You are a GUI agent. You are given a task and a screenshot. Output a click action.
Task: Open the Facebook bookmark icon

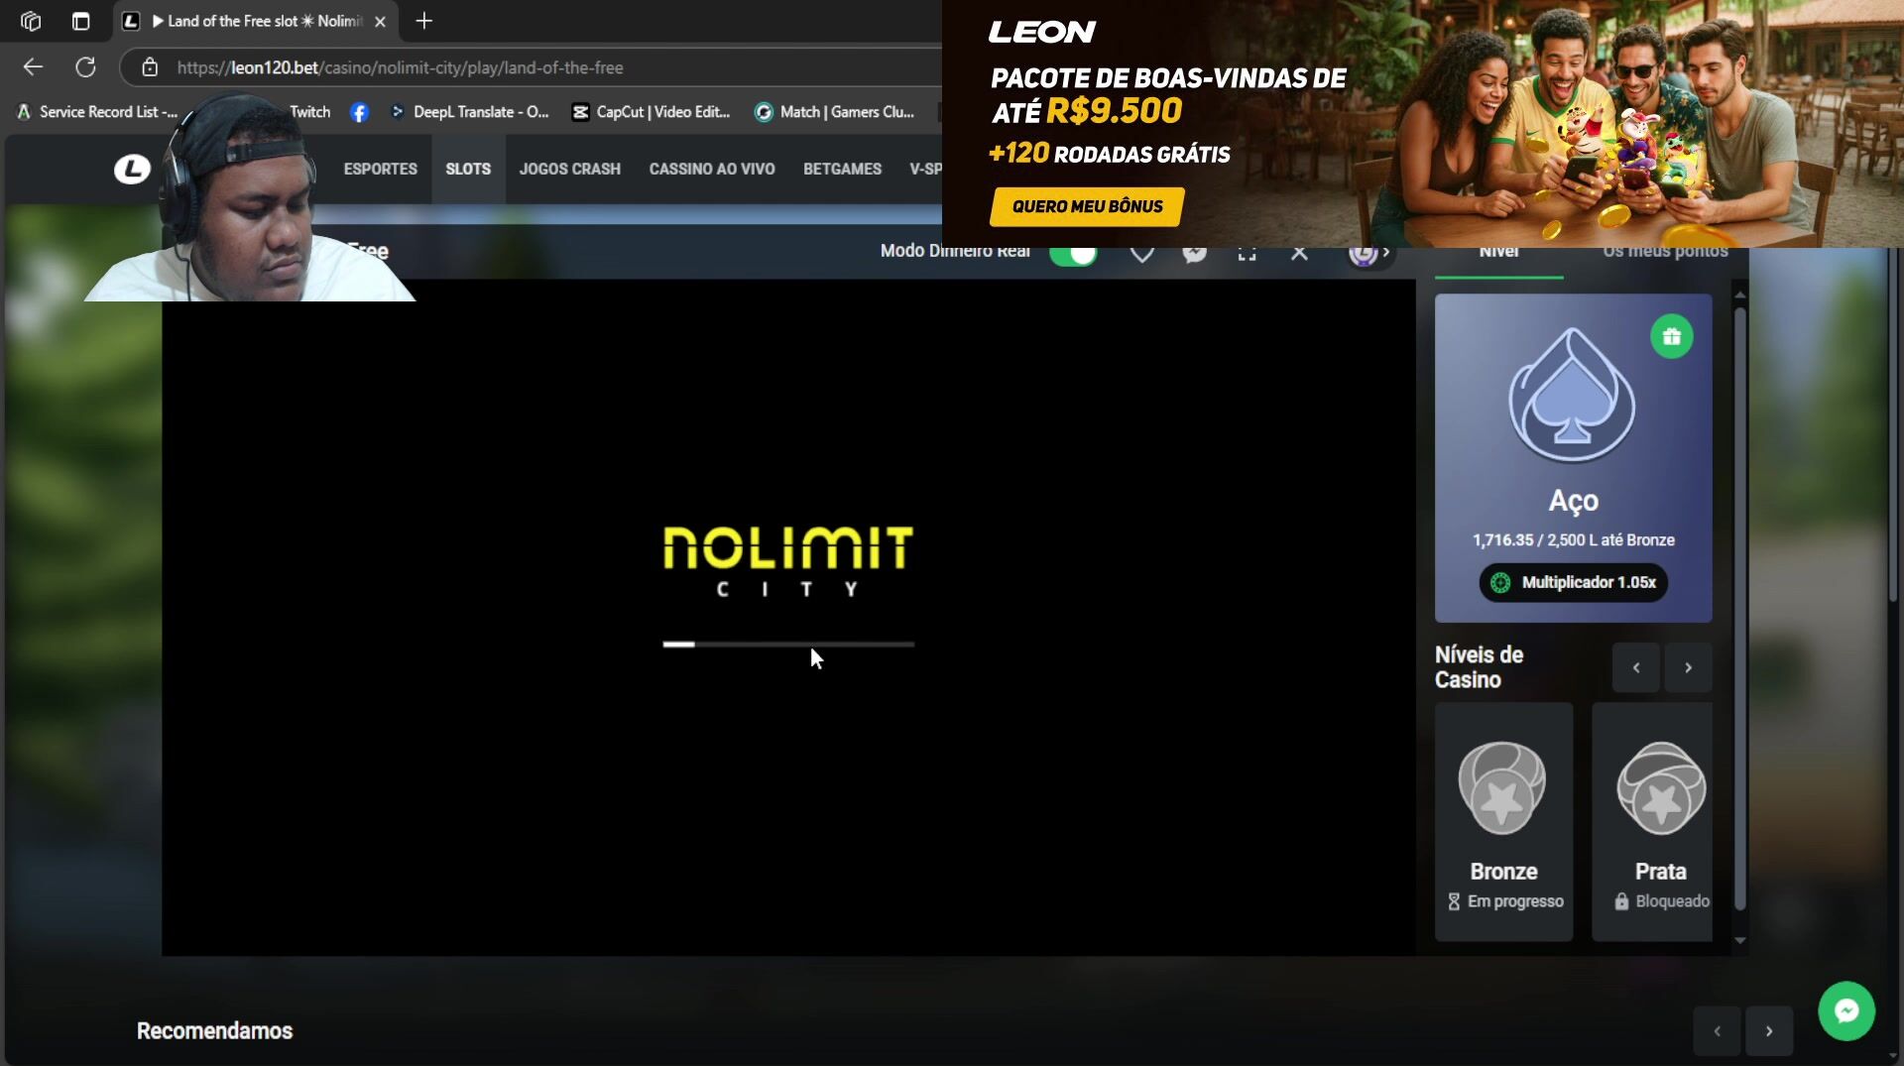pyautogui.click(x=359, y=112)
